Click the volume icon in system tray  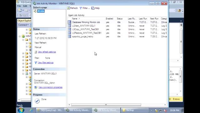[x=165, y=110]
